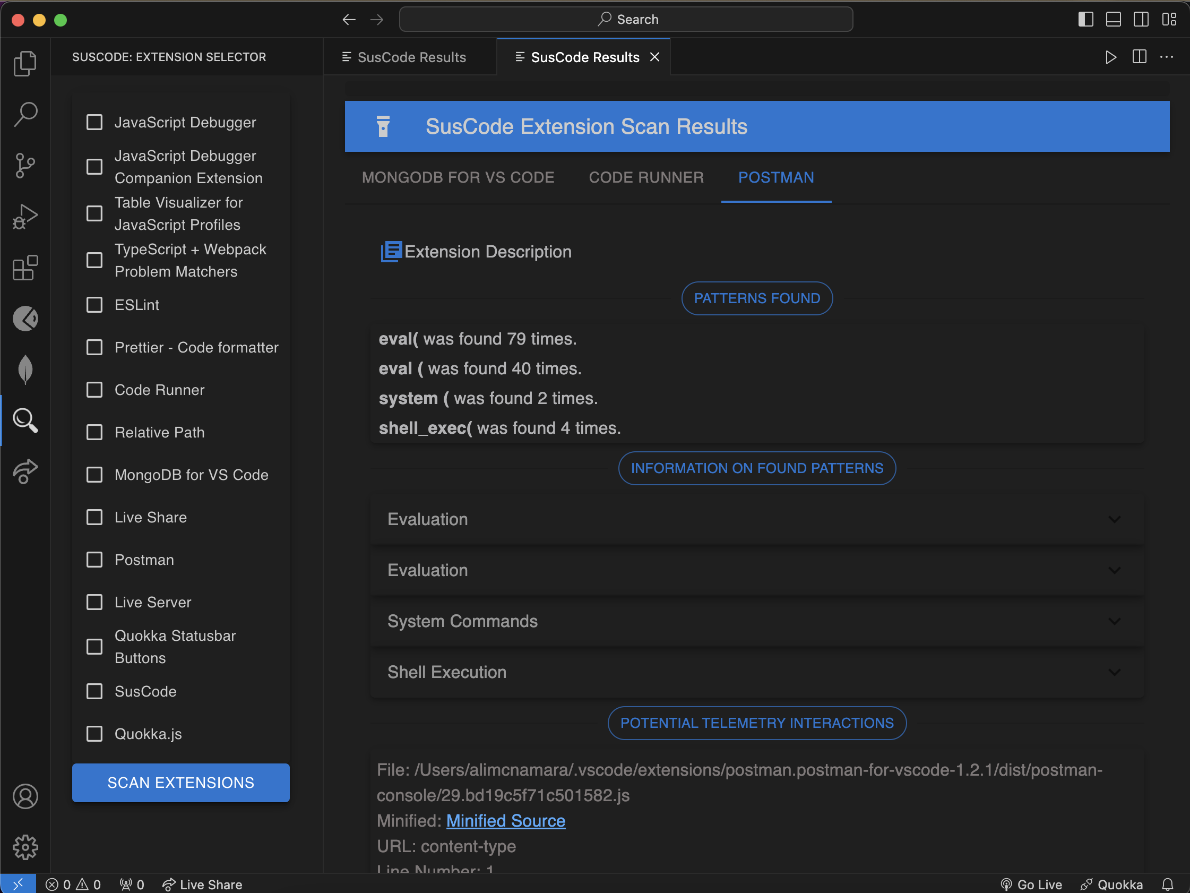Check Table Visualizer for JavaScript Profiles
This screenshot has width=1190, height=893.
[94, 213]
